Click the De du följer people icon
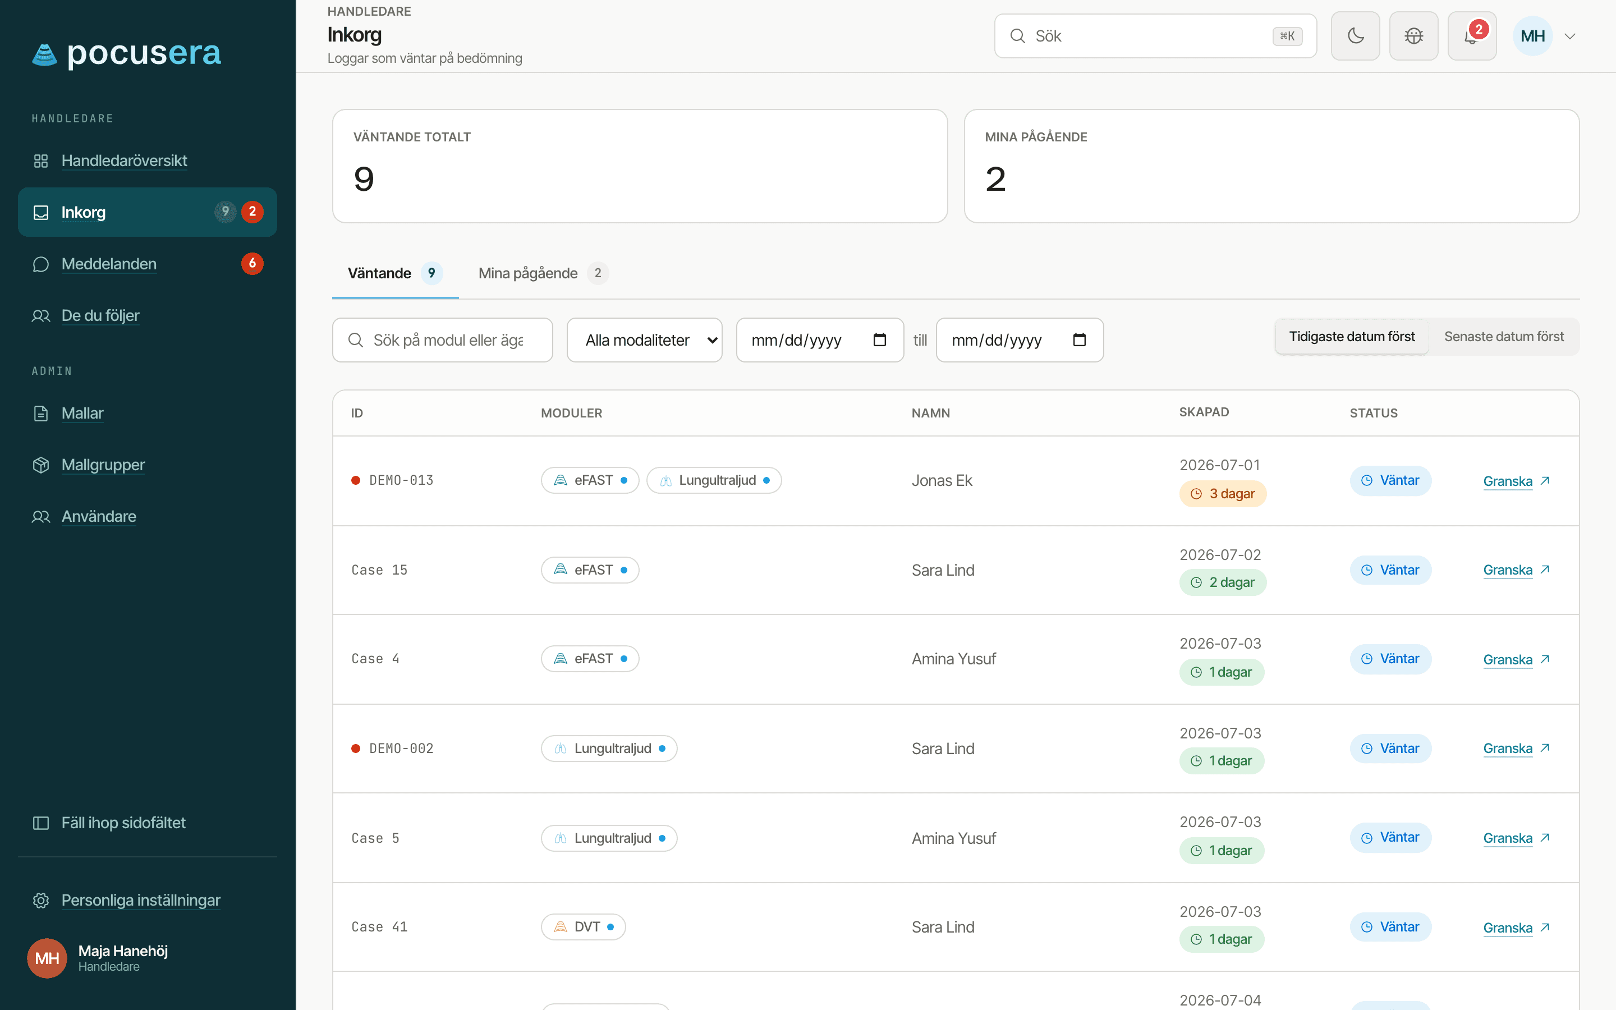This screenshot has width=1616, height=1010. [41, 316]
